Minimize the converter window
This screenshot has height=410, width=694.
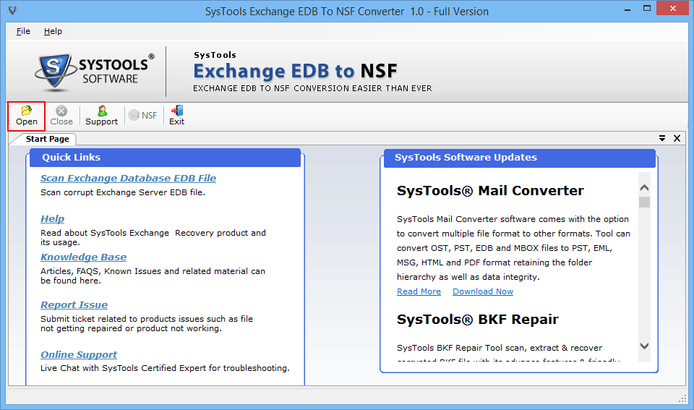coord(627,9)
